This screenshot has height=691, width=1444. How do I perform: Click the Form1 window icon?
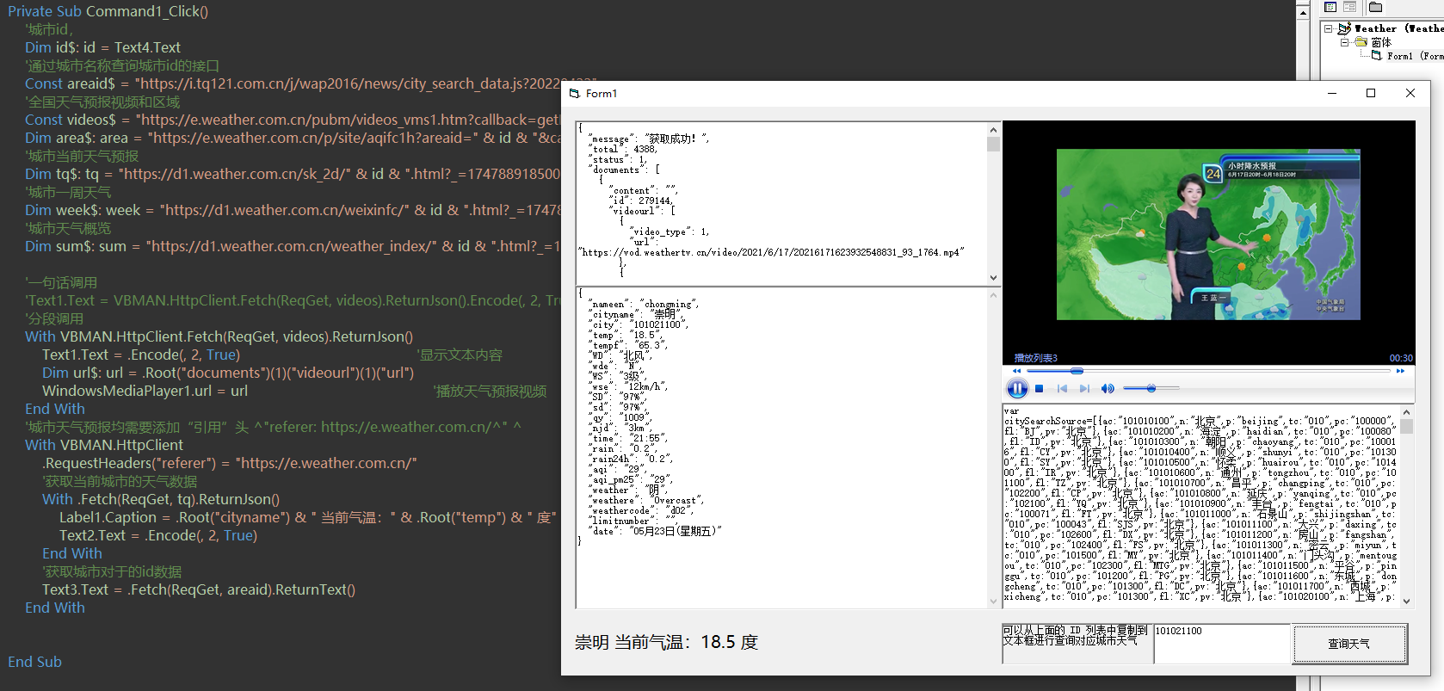pos(574,93)
